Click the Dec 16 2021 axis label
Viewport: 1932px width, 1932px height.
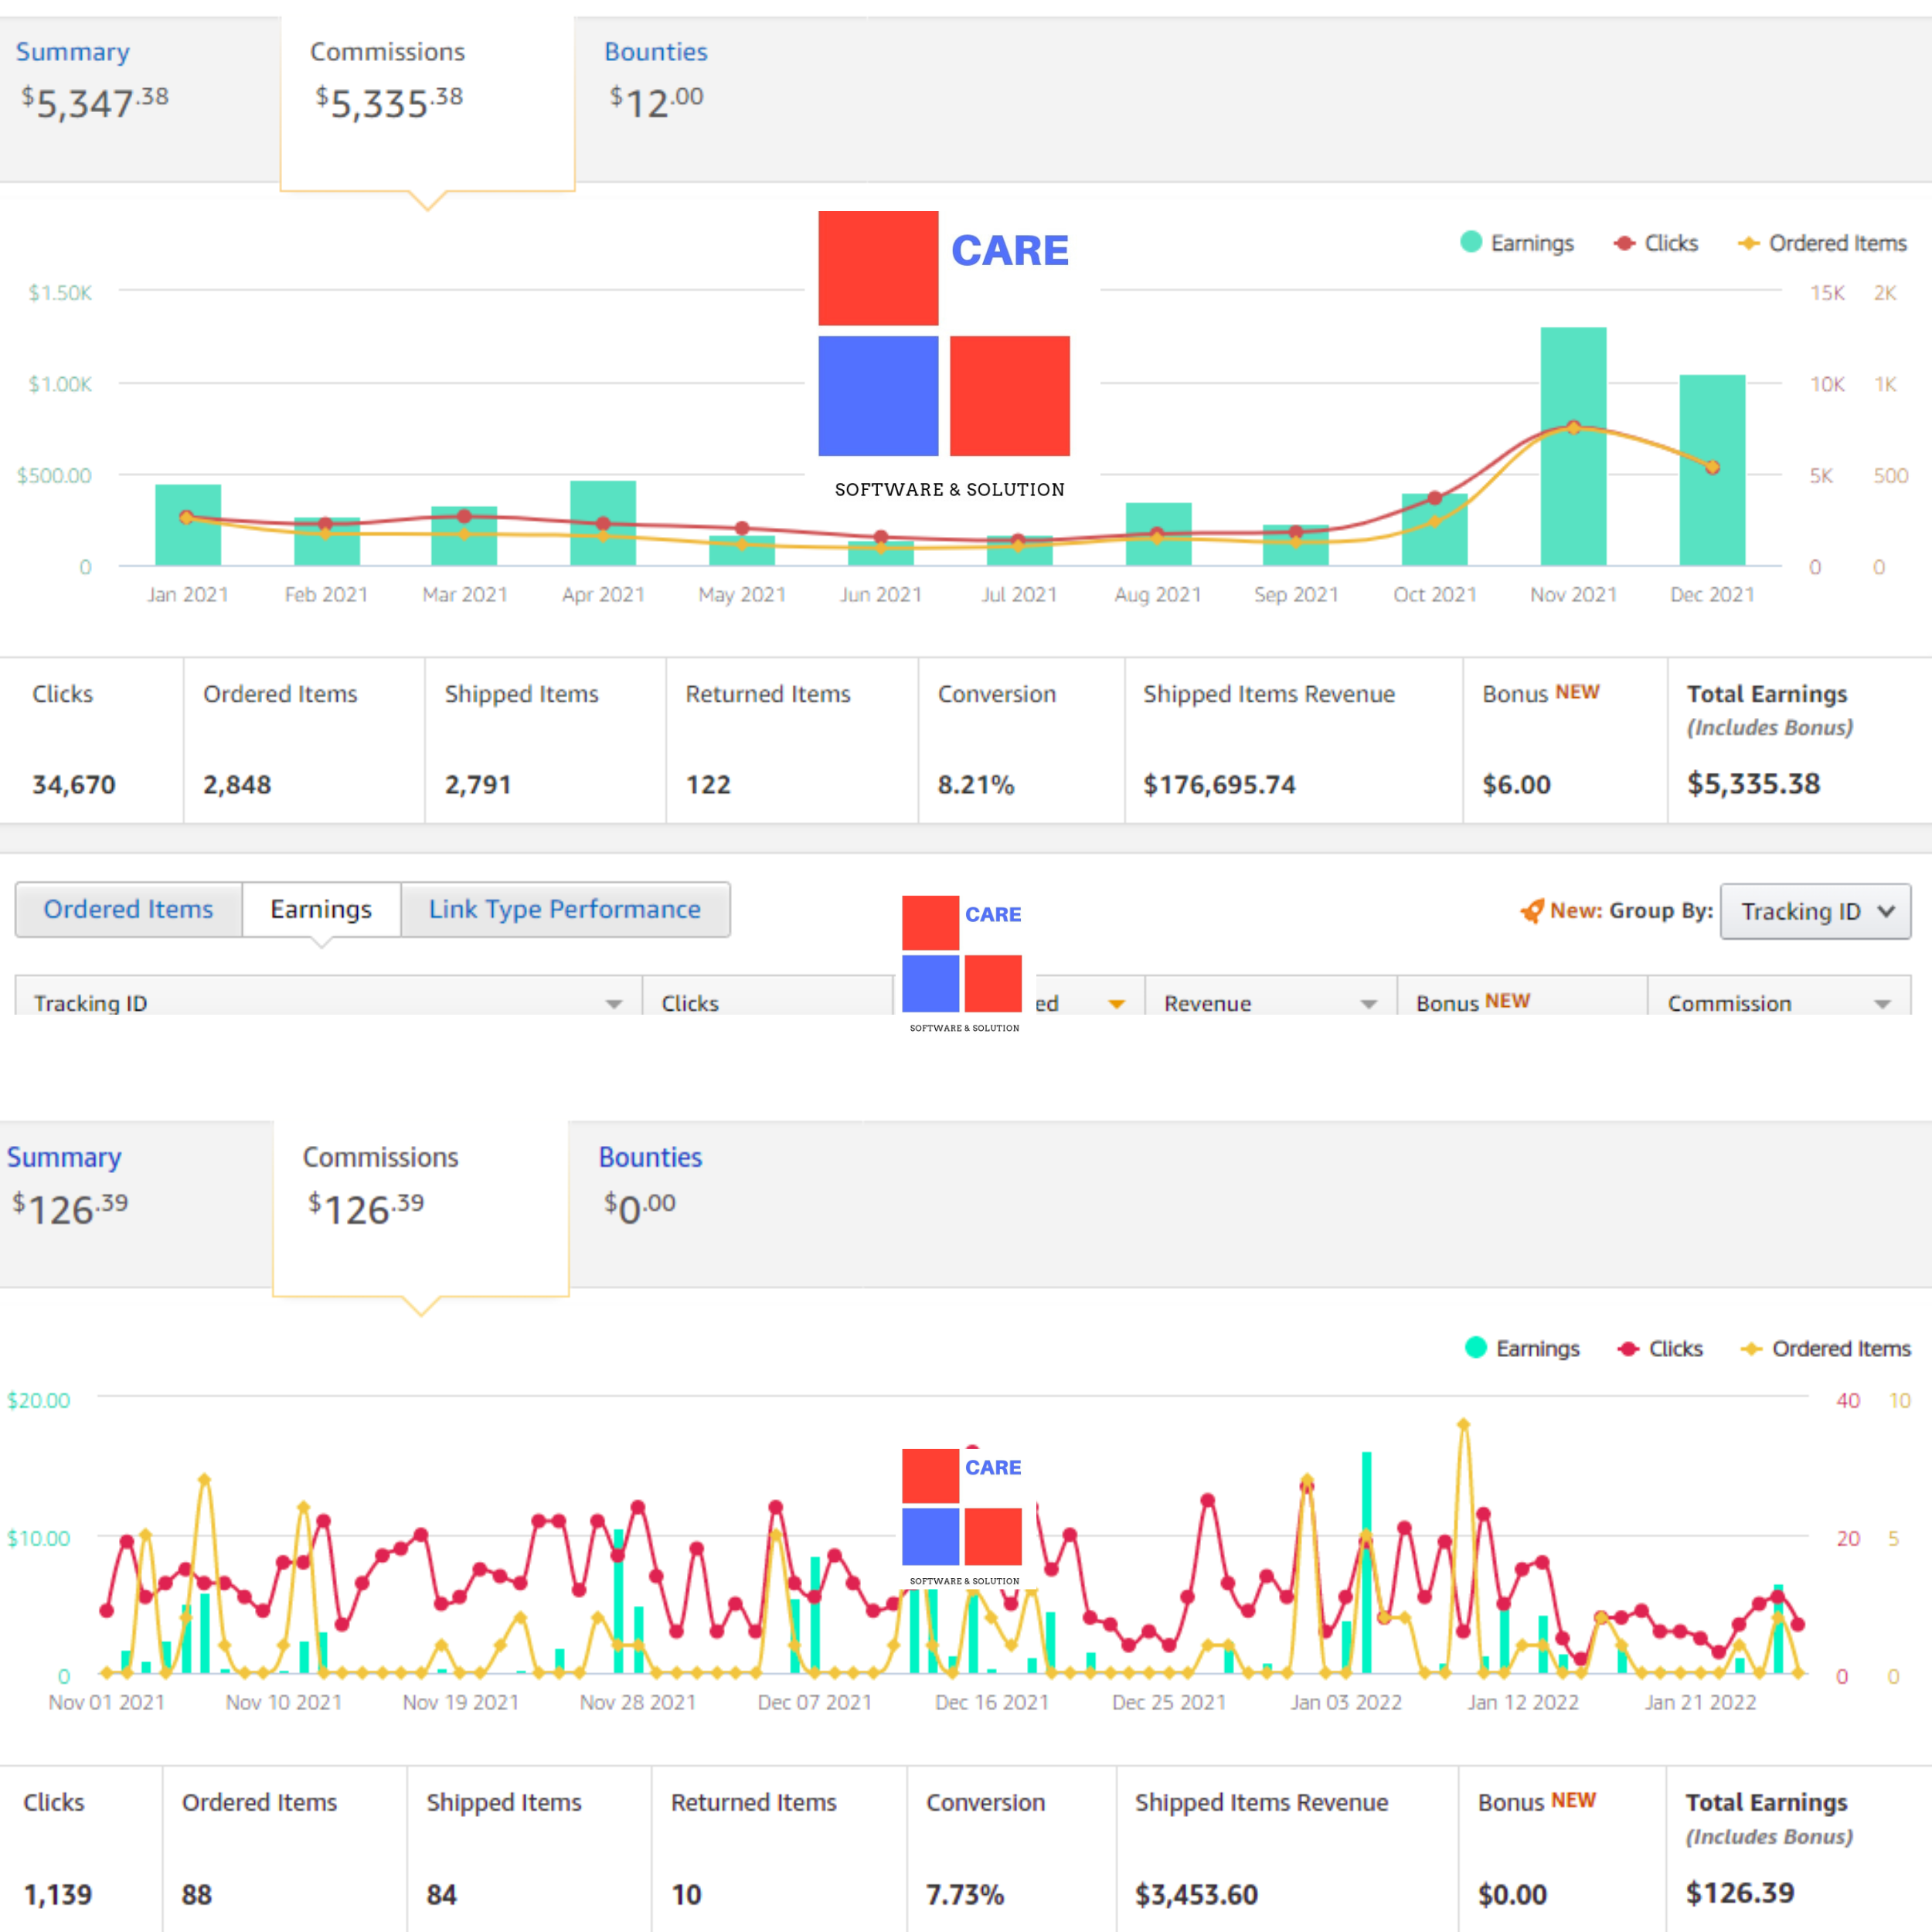tap(992, 1702)
